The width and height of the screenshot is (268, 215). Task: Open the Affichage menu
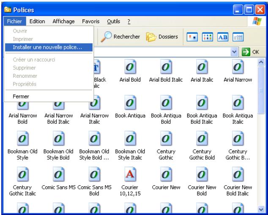pyautogui.click(x=63, y=22)
